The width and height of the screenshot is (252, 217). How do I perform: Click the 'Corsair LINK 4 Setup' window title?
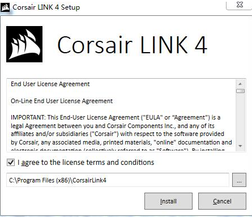46,7
